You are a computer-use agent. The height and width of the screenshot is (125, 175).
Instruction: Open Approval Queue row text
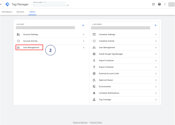coord(106,80)
